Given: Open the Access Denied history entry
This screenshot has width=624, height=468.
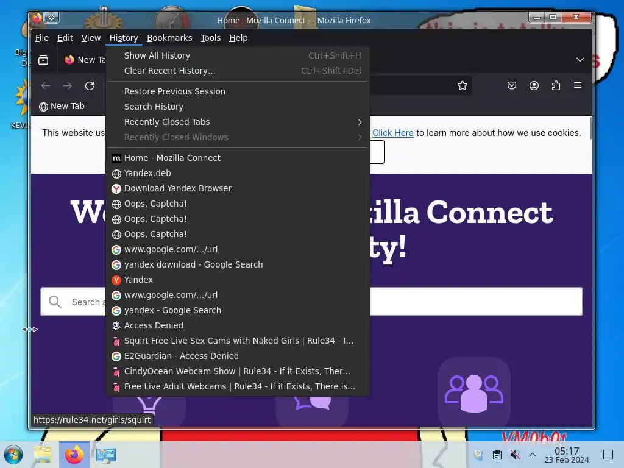Looking at the screenshot, I should pyautogui.click(x=238, y=325).
